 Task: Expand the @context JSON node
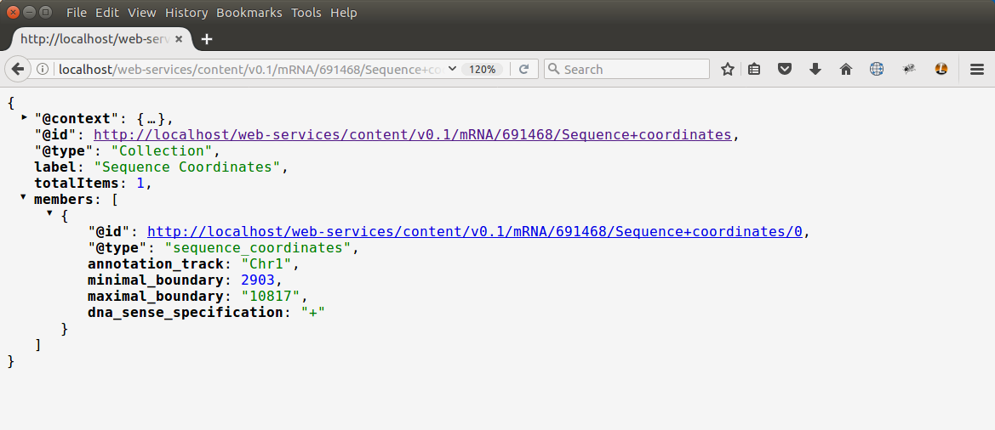click(x=25, y=117)
